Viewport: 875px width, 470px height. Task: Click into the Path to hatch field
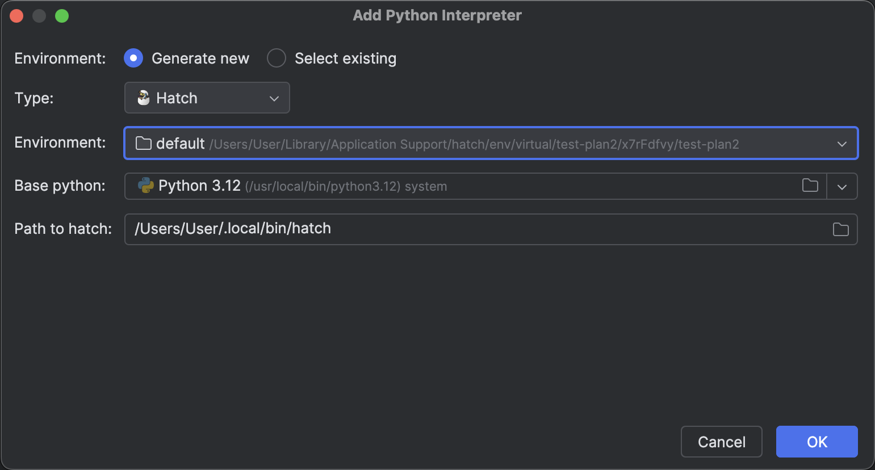(477, 229)
